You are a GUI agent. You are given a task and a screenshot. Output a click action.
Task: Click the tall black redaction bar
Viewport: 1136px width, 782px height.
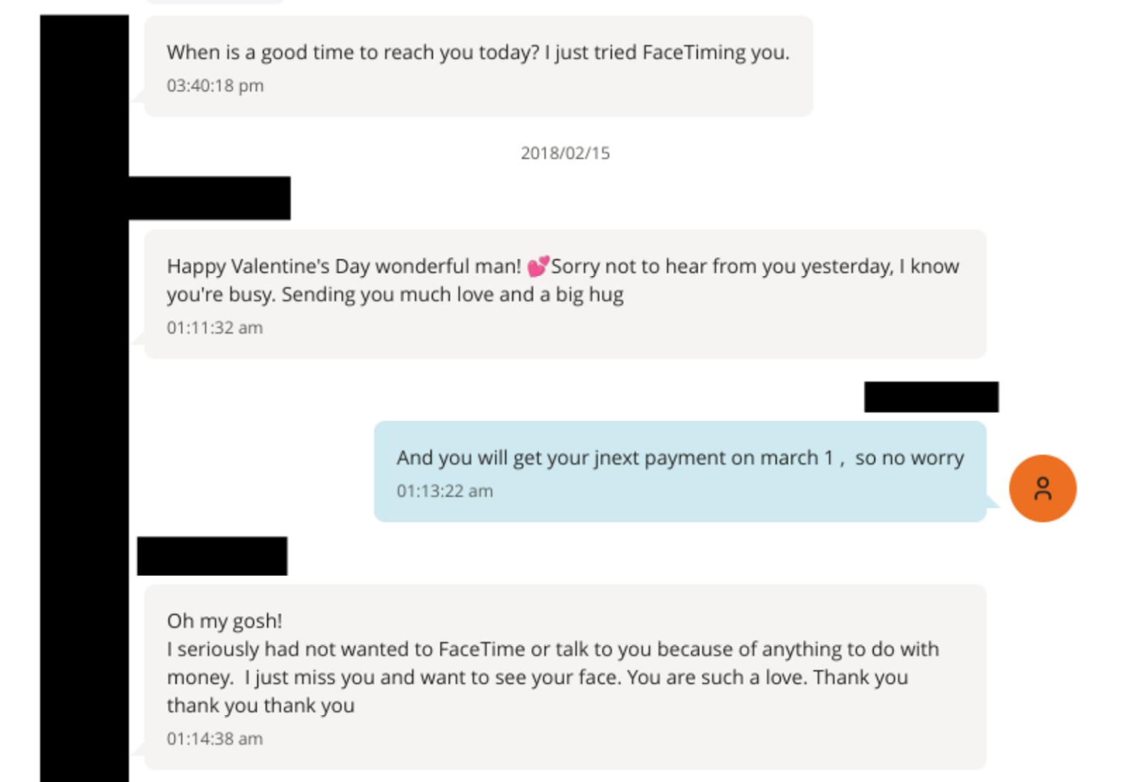point(84,426)
